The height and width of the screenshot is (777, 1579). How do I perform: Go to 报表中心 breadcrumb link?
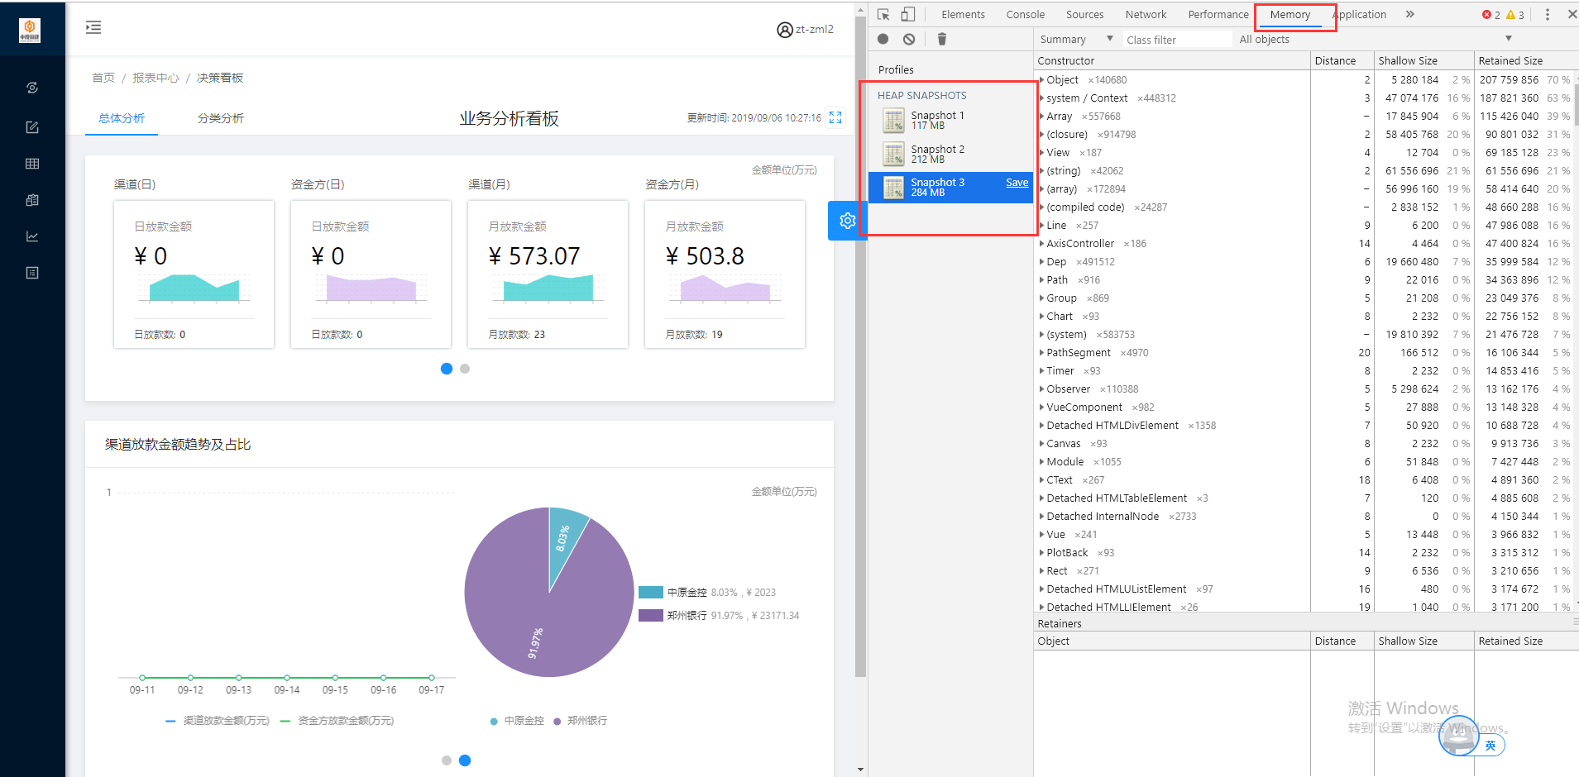[156, 78]
